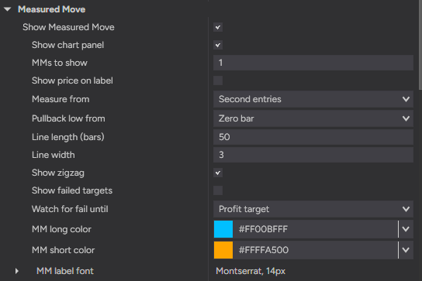422x281 pixels.
Task: Select the Watch for fail until label
Action: tap(70, 209)
